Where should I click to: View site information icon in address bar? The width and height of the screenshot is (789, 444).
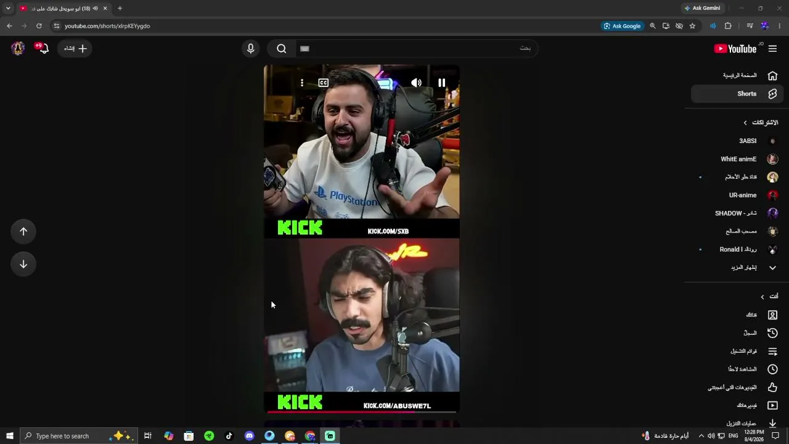pos(57,26)
